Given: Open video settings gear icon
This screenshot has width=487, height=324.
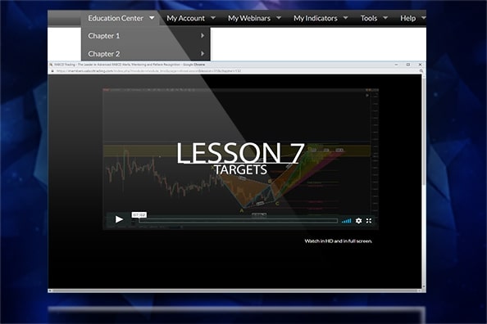Looking at the screenshot, I should pos(358,221).
